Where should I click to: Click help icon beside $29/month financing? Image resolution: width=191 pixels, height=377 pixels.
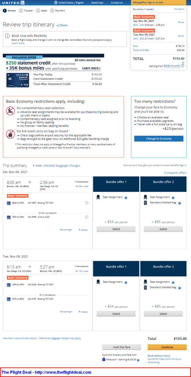click(182, 66)
